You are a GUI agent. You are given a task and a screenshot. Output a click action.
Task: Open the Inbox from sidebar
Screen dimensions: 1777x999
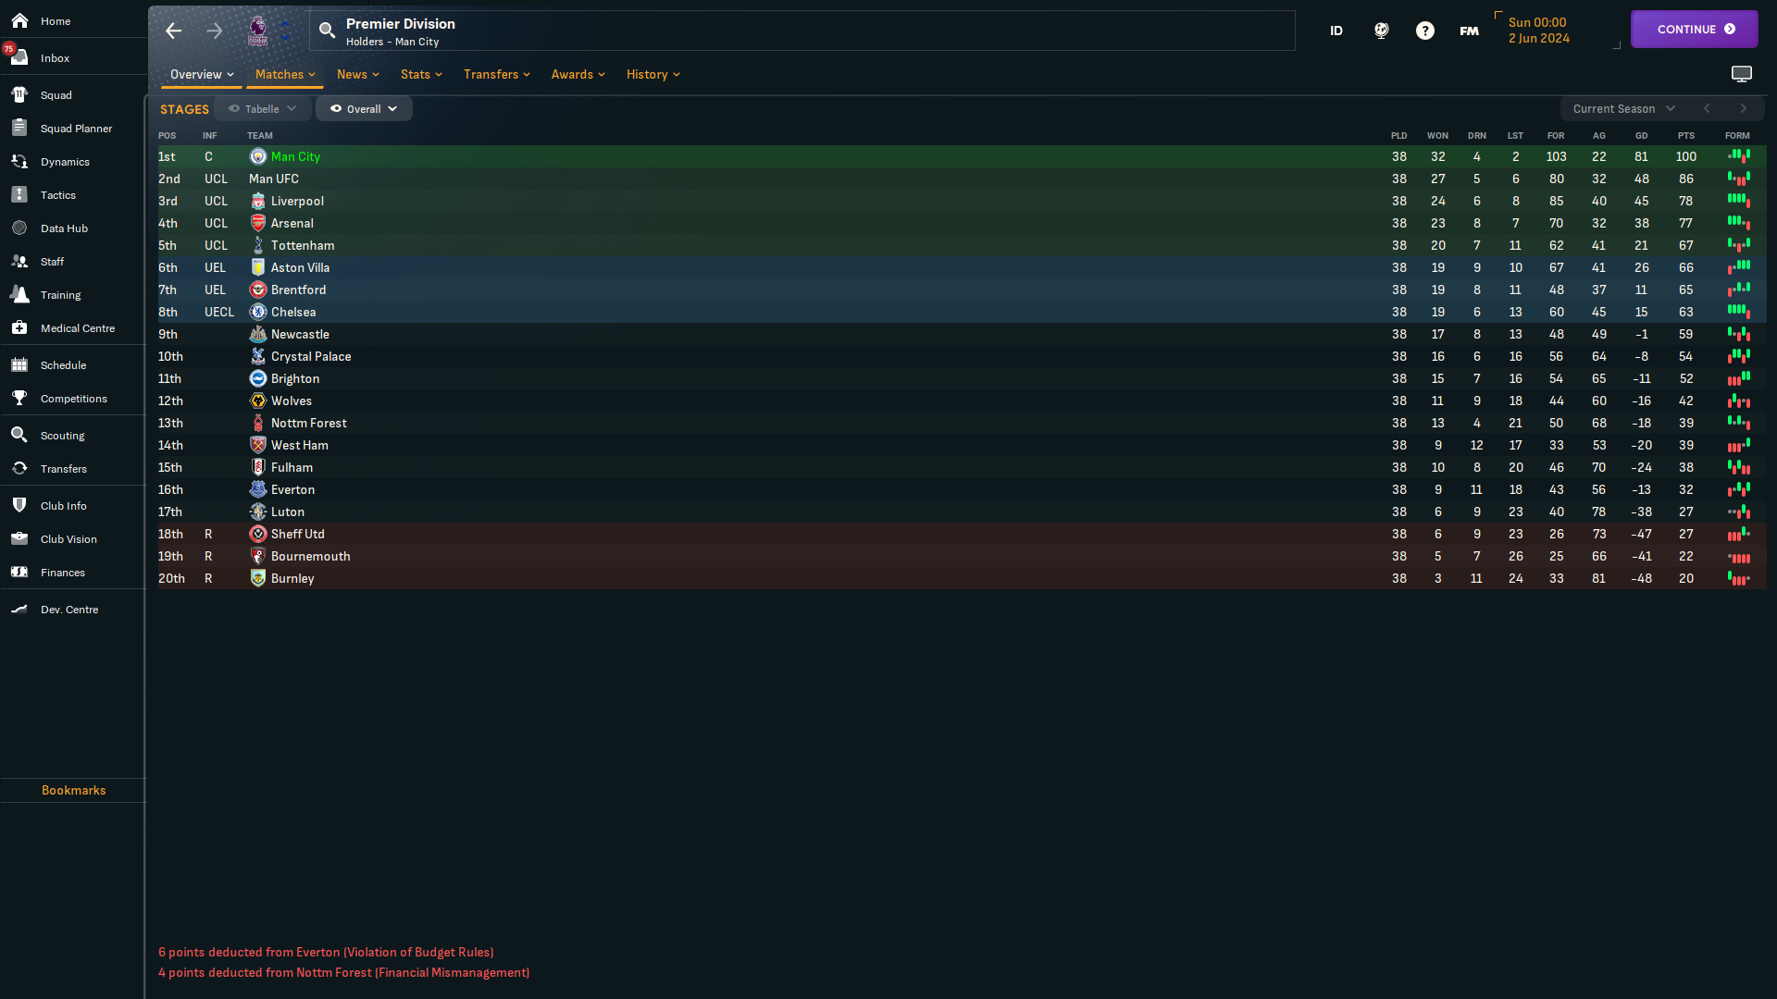click(55, 57)
